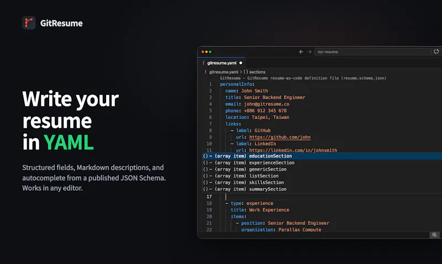Click the personalInfo key on line 1

pyautogui.click(x=236, y=84)
